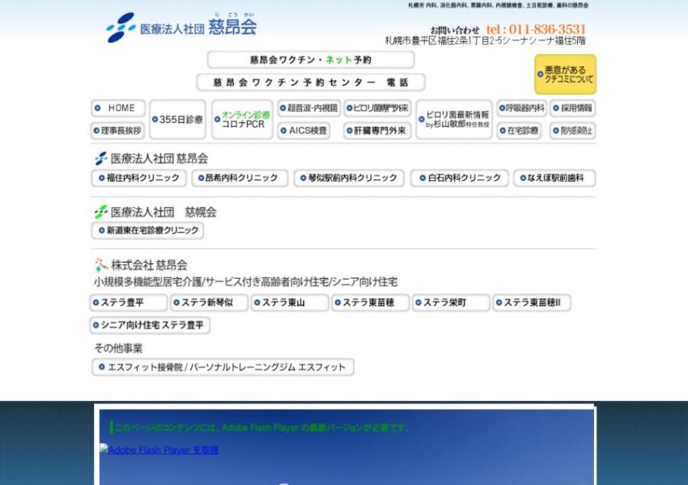Open 院内感染防止 menu item

coord(572,131)
